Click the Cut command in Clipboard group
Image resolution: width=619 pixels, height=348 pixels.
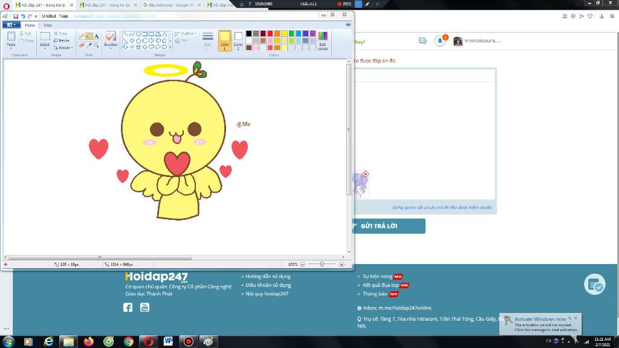tap(25, 34)
